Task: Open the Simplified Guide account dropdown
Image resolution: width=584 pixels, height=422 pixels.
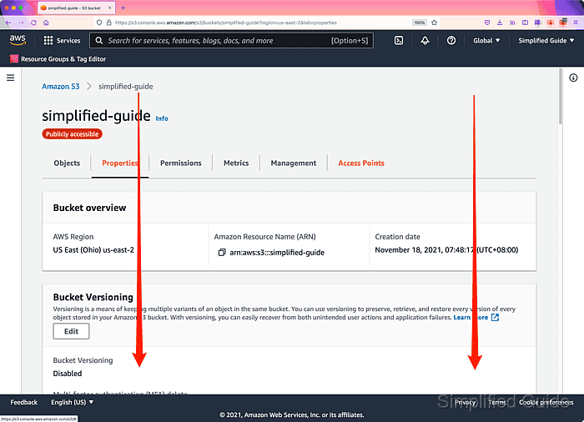Action: click(x=546, y=41)
